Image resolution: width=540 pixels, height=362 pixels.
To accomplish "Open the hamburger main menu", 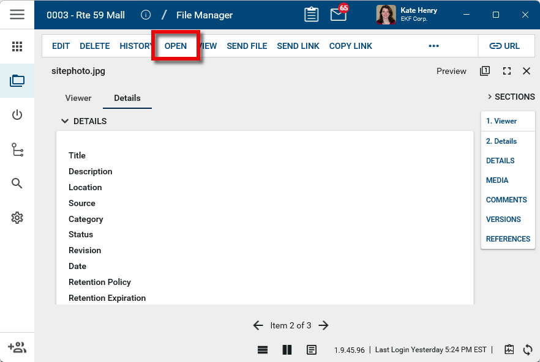I will [x=17, y=15].
